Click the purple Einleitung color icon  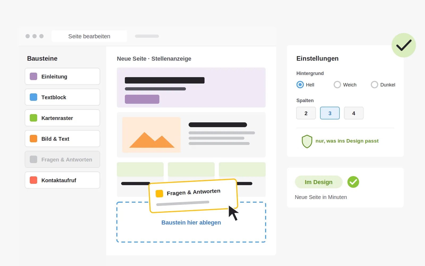pyautogui.click(x=33, y=76)
